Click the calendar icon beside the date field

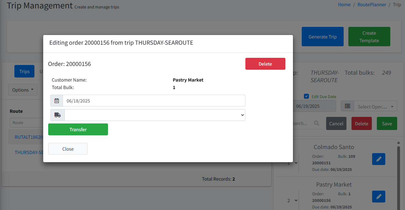click(57, 101)
